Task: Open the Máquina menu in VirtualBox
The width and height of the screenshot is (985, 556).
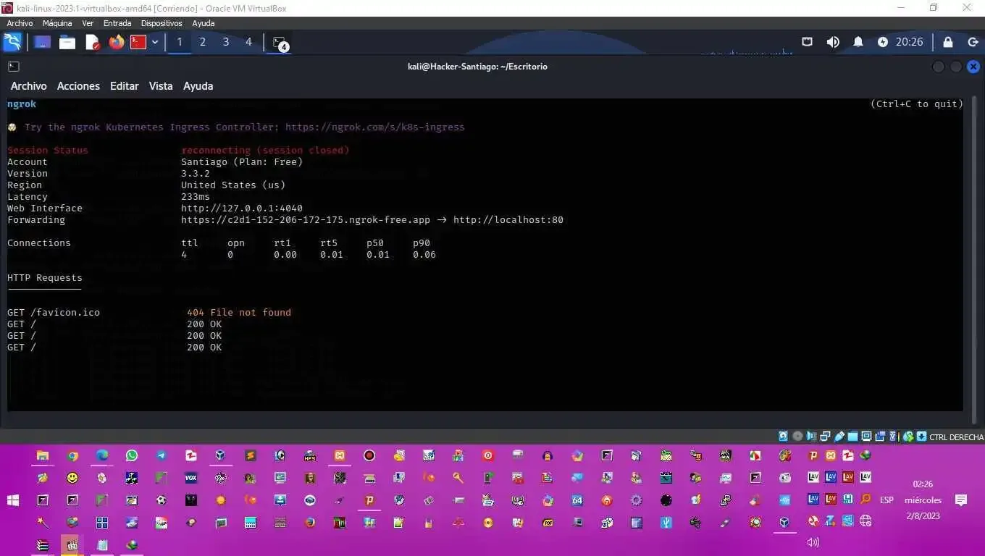Action: click(x=57, y=23)
